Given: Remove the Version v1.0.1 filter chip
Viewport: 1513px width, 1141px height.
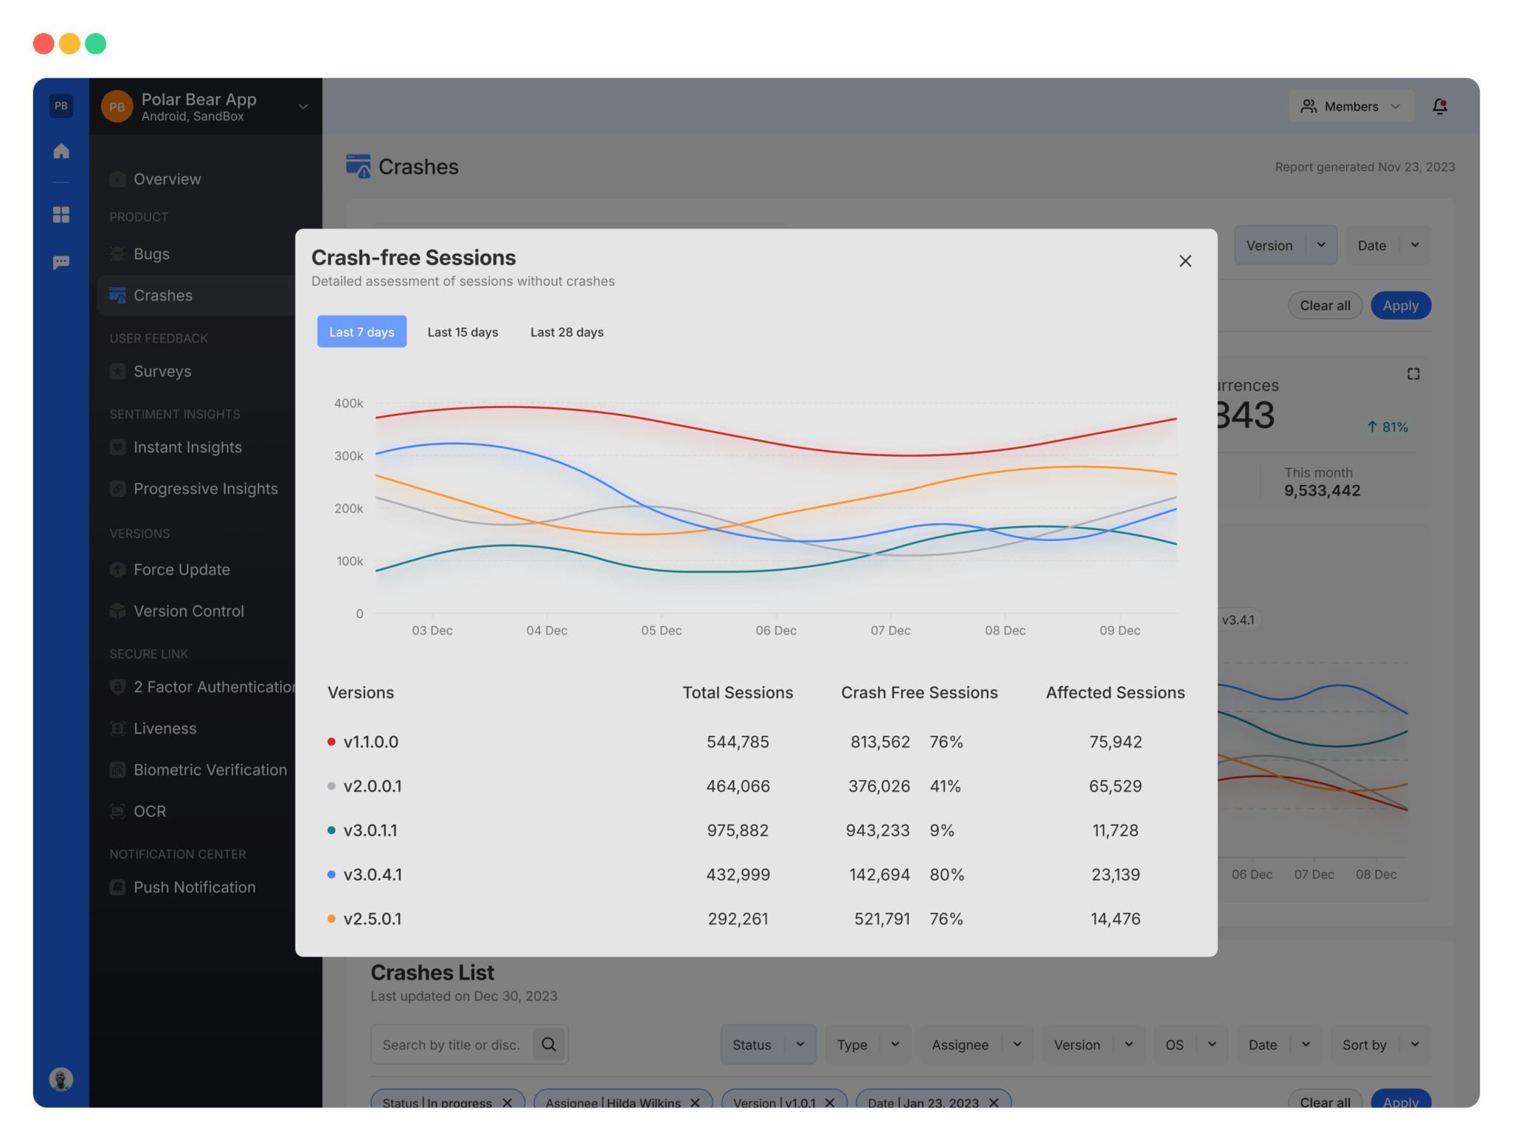Looking at the screenshot, I should pos(829,1102).
